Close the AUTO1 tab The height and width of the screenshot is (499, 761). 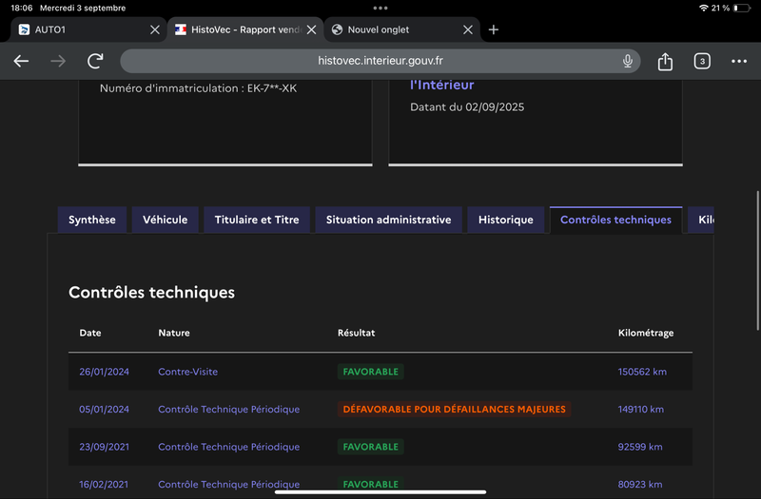click(155, 29)
